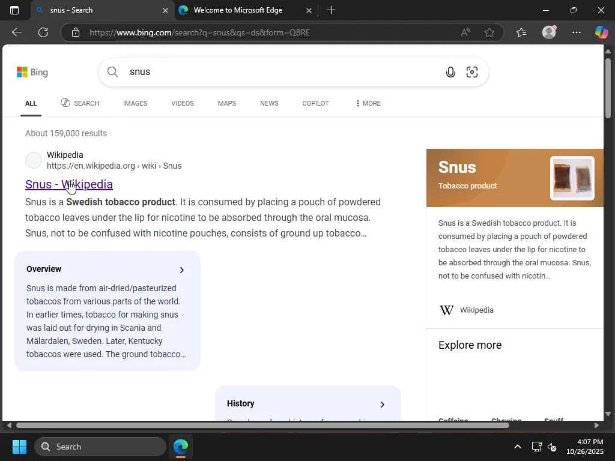This screenshot has width=615, height=461.
Task: Refresh the Bing search page
Action: tap(43, 32)
